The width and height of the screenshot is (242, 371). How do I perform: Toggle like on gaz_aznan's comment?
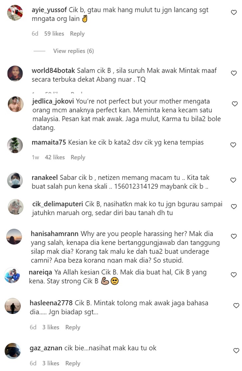click(x=236, y=350)
